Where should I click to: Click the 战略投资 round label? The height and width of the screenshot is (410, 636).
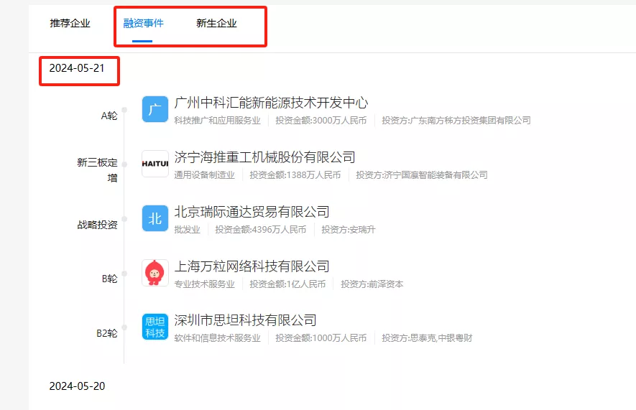97,225
